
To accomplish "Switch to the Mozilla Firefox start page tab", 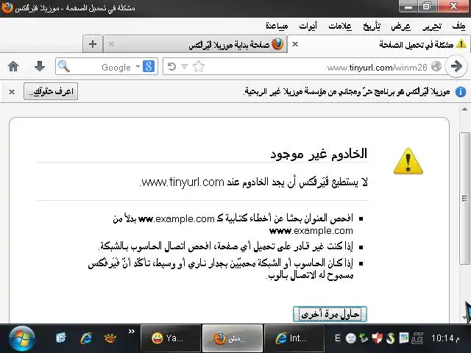I will click(x=195, y=44).
